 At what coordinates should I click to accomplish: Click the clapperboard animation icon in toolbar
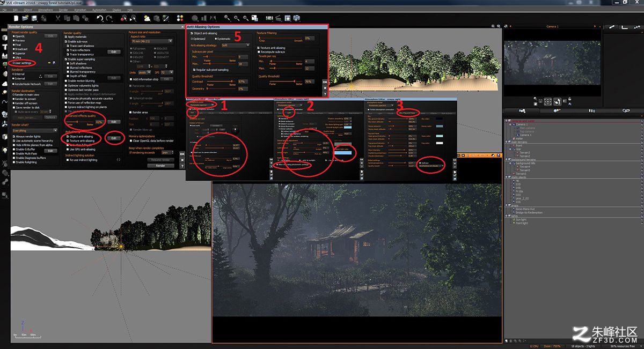[278, 18]
